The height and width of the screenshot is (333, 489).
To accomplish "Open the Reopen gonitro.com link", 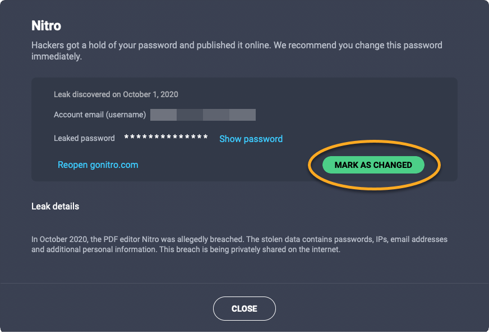I will pyautogui.click(x=98, y=165).
